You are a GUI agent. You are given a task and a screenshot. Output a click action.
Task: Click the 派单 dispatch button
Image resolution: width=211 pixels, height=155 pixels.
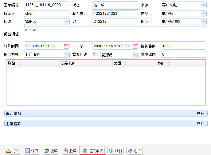pyautogui.click(x=51, y=151)
